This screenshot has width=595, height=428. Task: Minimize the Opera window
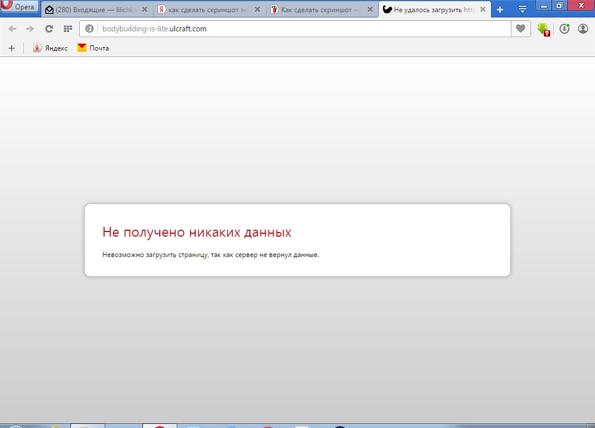pyautogui.click(x=543, y=6)
